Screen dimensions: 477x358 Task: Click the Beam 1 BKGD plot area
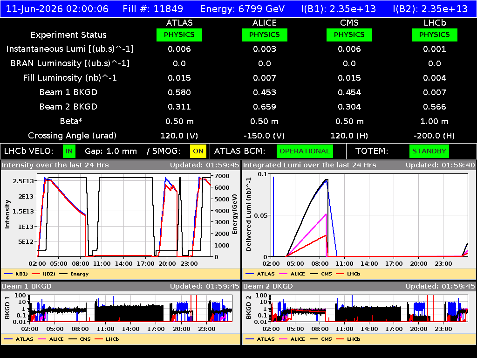coord(131,308)
